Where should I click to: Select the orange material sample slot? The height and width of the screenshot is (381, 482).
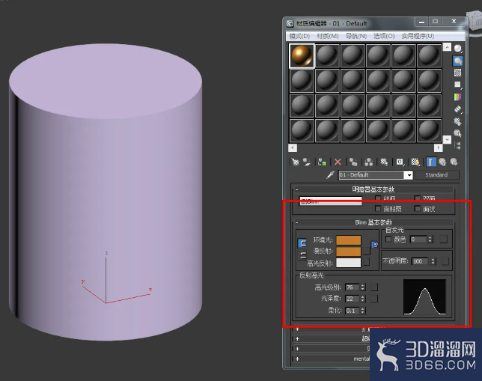(x=302, y=55)
